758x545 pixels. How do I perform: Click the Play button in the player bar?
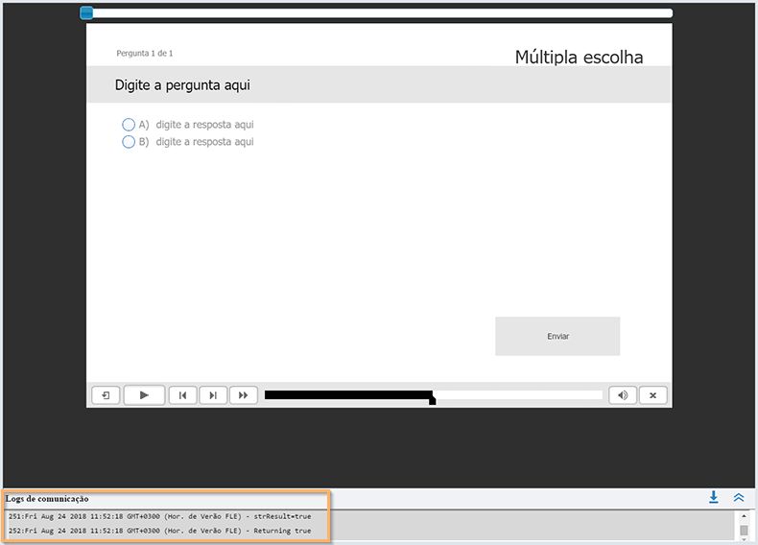click(x=144, y=395)
